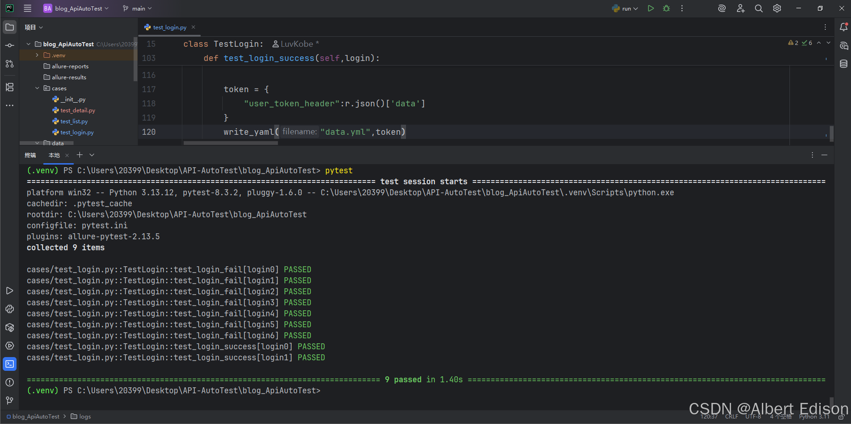Open the run configuration dropdown

(625, 8)
